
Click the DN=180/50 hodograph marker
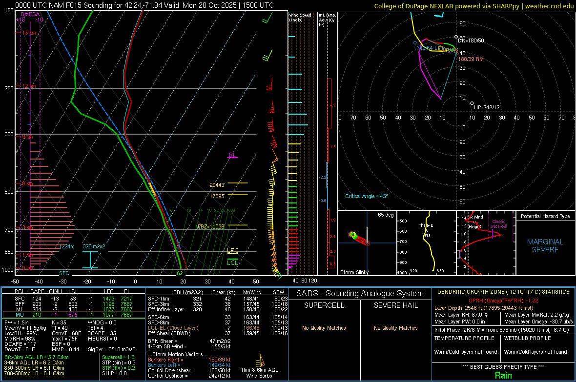click(457, 37)
